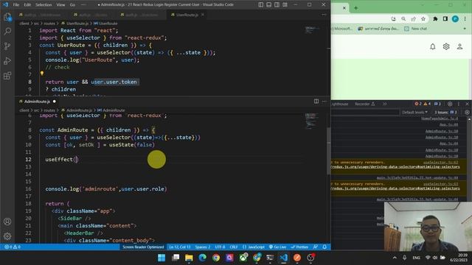
Task: Open DevTools settings gear in the tab bar
Action: coord(450,104)
